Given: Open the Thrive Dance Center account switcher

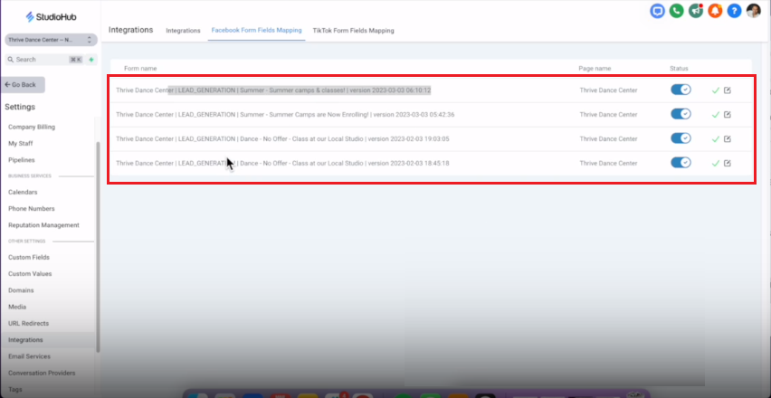Looking at the screenshot, I should tap(51, 40).
